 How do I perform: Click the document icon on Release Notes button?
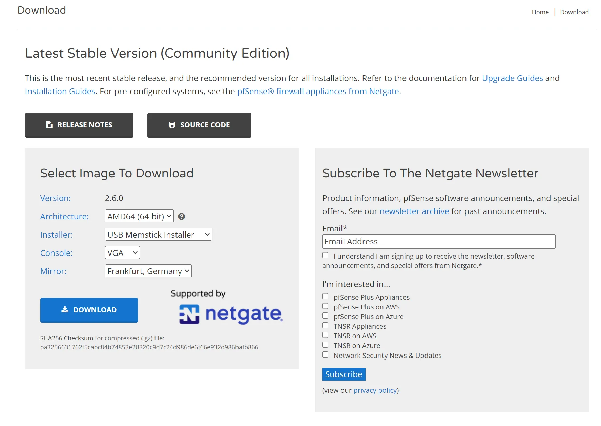pyautogui.click(x=49, y=125)
